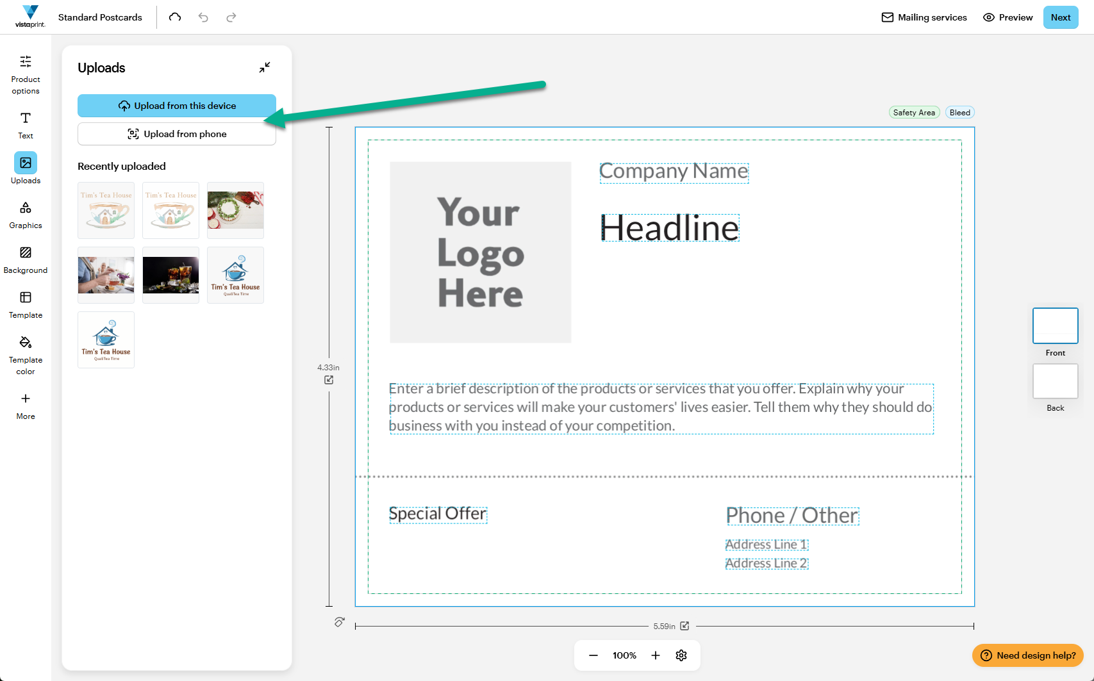Toggle the Bleed guide
Viewport: 1094px width, 681px height.
[960, 113]
